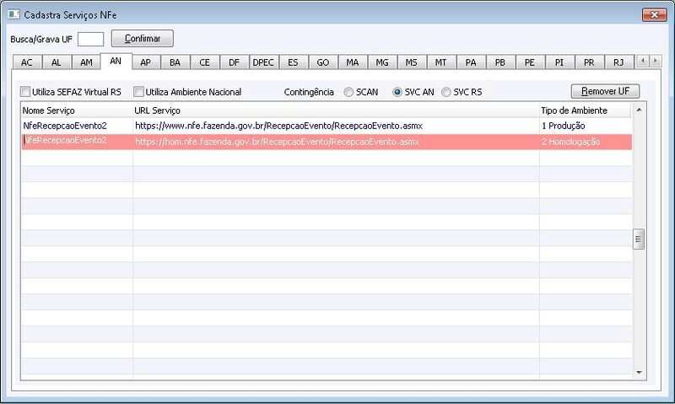675x404 pixels.
Task: Switch to the MS tab
Action: [x=412, y=62]
